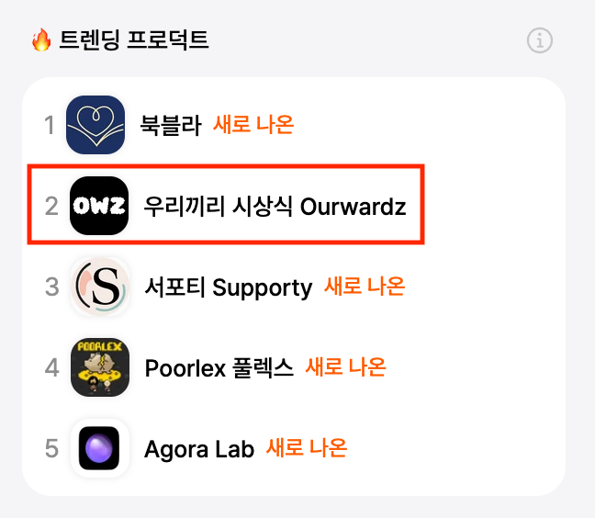Viewport: 595px width, 518px height.
Task: Open the Poorlex pixel art icon
Action: (100, 367)
